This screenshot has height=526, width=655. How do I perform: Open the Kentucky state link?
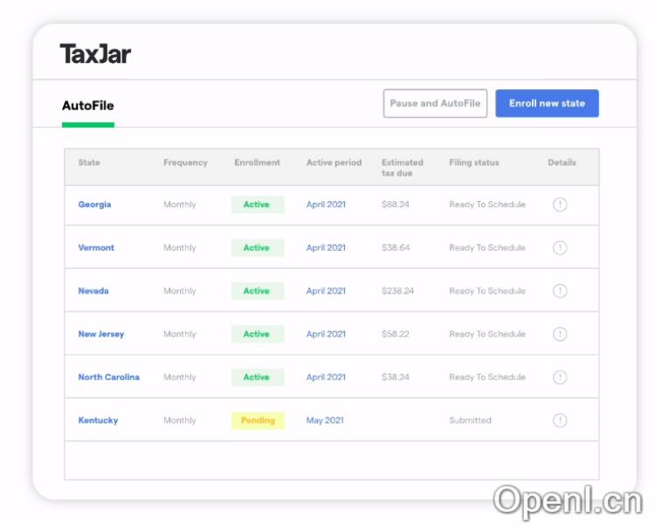click(x=98, y=420)
